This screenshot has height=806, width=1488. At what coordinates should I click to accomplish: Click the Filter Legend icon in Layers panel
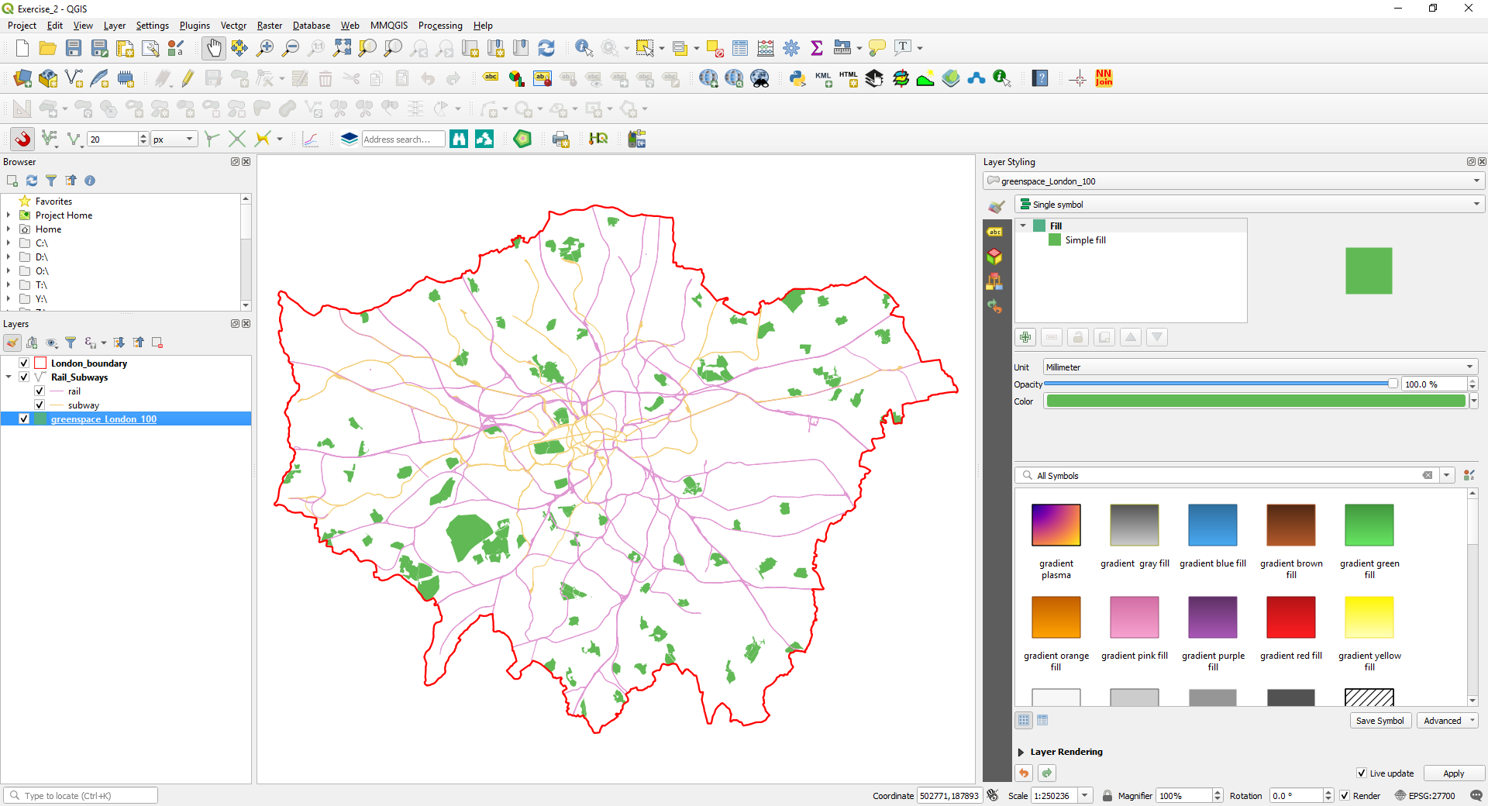[x=71, y=343]
